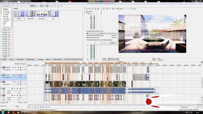Save preview snapshot to file icon
Image resolution: width=203 pixels, height=114 pixels.
point(134,9)
